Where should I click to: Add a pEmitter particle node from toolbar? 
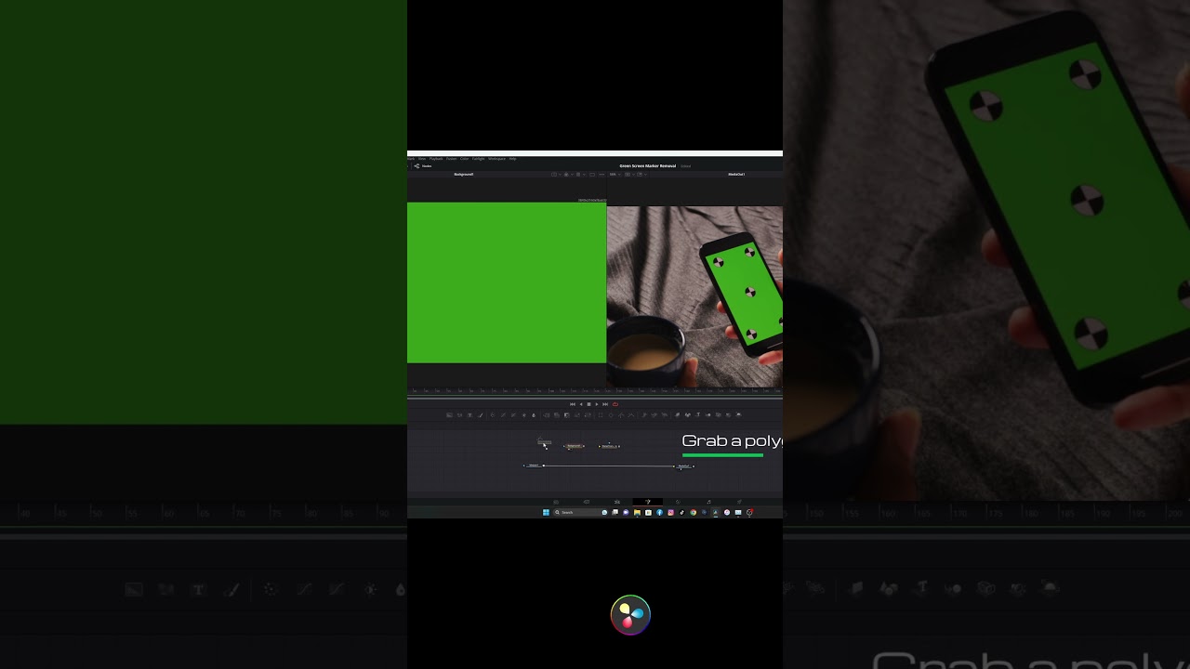(644, 414)
